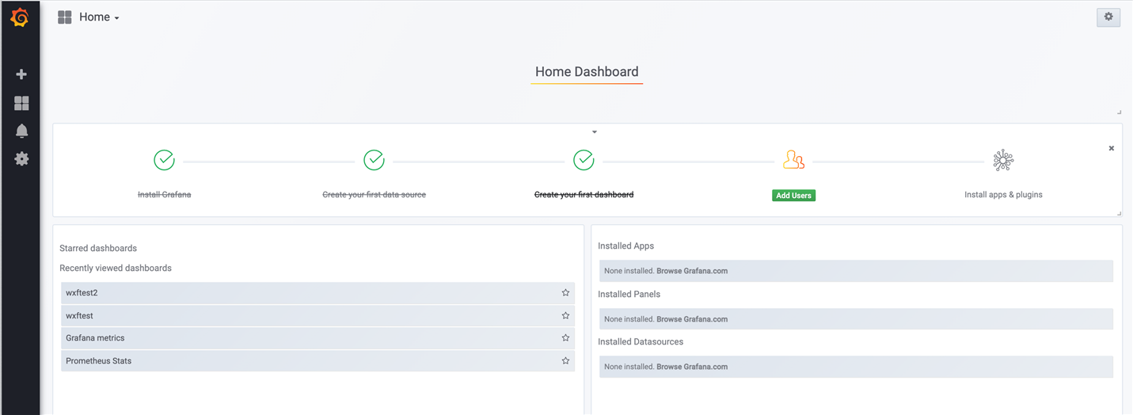Click the Install Grafana checkmark icon
Image resolution: width=1133 pixels, height=415 pixels.
click(164, 160)
